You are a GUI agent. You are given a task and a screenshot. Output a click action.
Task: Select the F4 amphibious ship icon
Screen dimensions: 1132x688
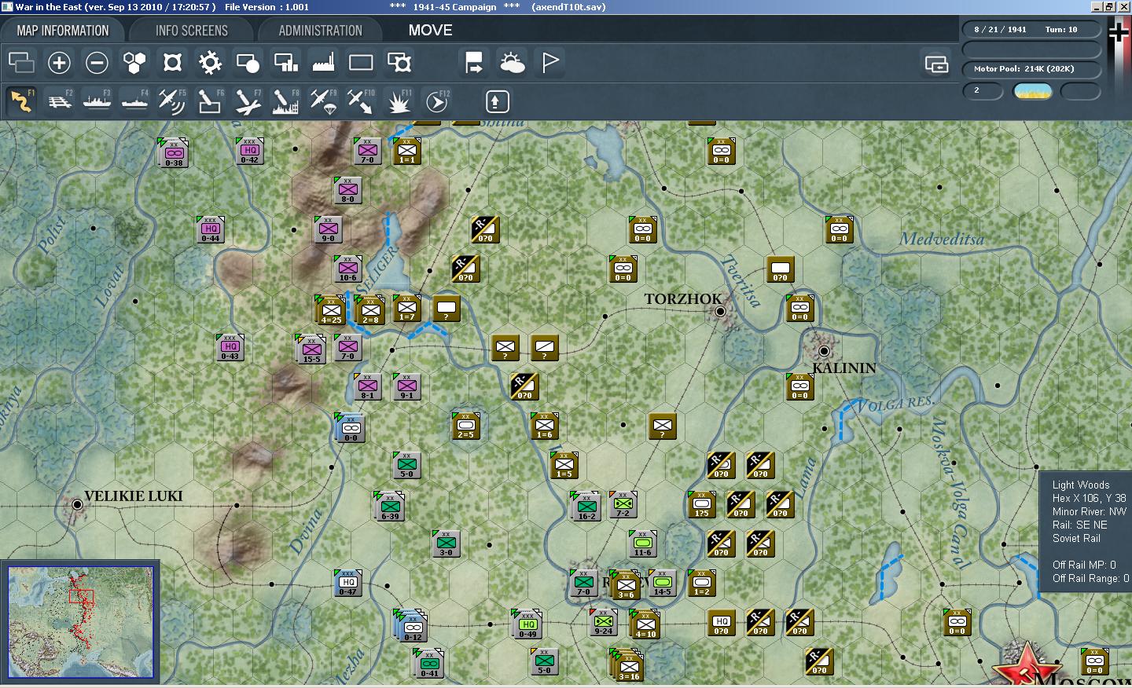(x=134, y=101)
